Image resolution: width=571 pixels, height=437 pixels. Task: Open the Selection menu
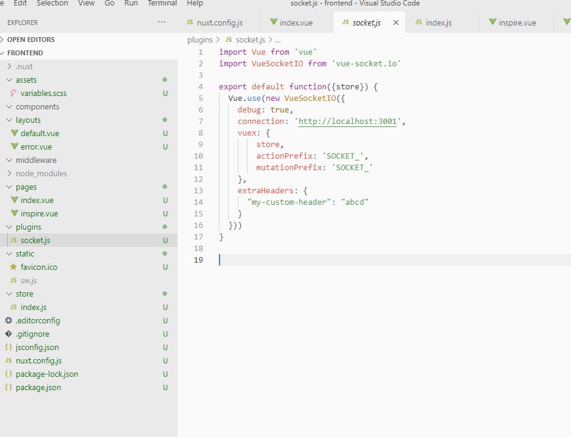coord(52,3)
